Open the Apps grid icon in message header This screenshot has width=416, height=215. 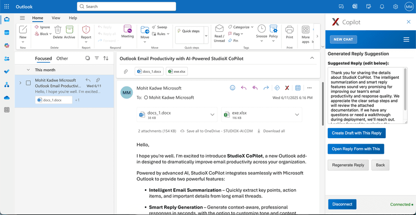click(298, 88)
